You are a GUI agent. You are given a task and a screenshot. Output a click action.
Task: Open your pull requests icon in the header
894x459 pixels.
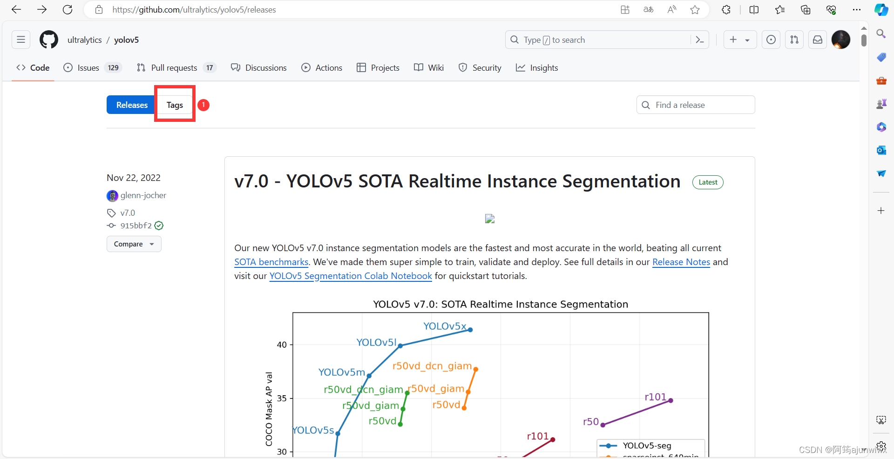(794, 40)
